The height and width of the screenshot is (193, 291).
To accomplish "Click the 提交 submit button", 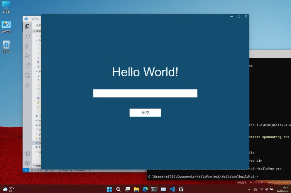I will click(145, 112).
